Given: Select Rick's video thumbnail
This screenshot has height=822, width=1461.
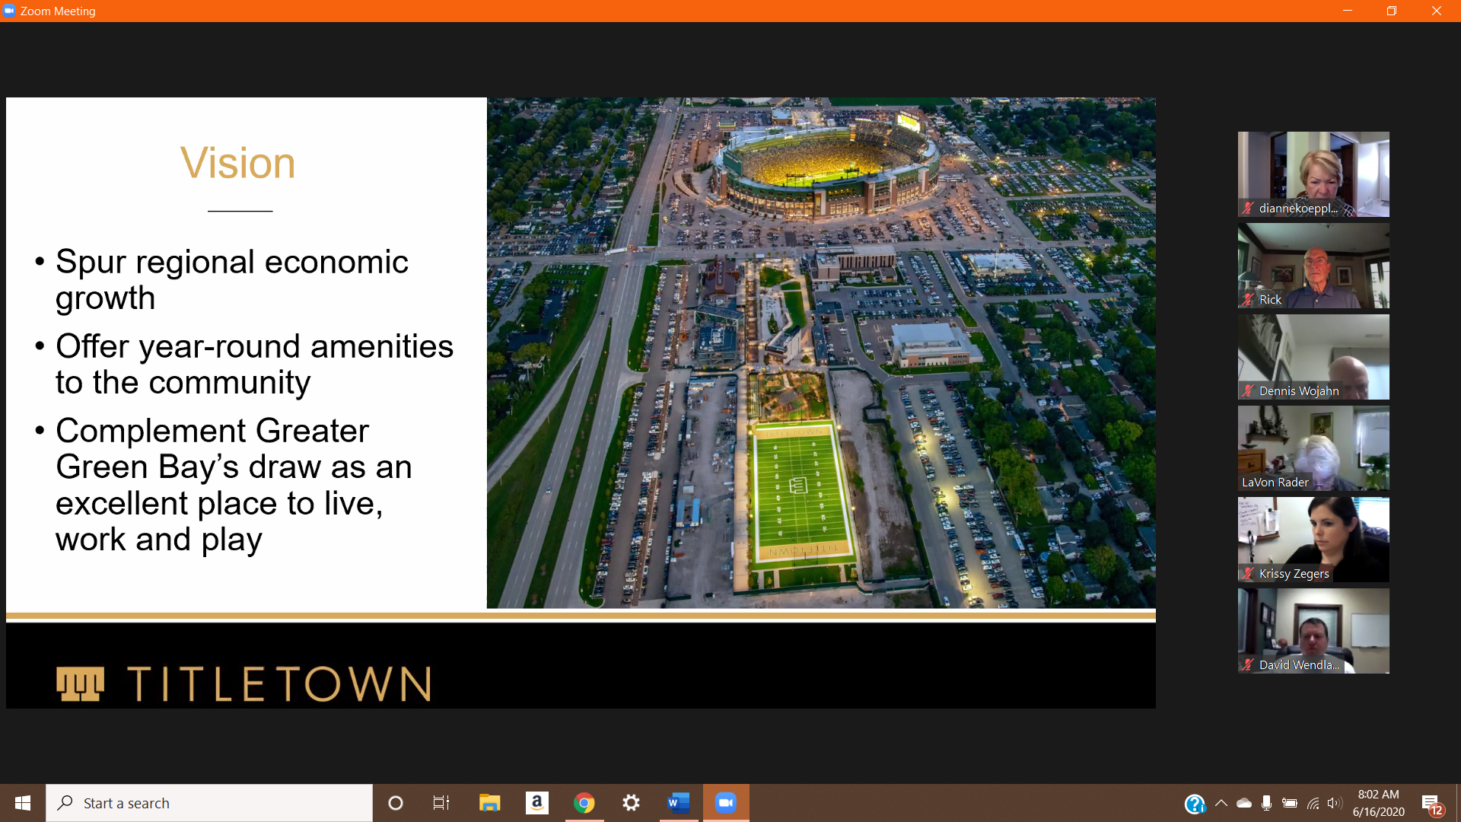Looking at the screenshot, I should click(1313, 265).
